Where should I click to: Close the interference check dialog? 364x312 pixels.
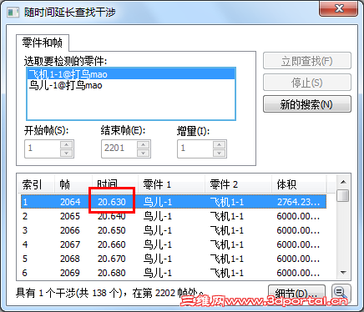[x=338, y=8]
